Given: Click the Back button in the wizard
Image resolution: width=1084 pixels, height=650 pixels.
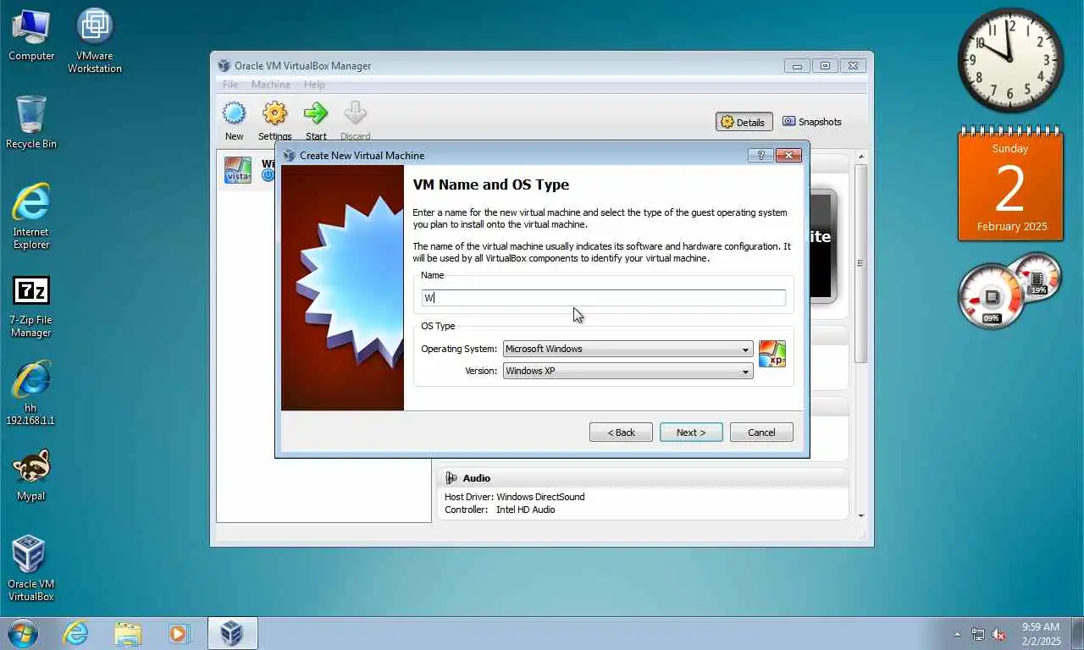Looking at the screenshot, I should (x=621, y=432).
